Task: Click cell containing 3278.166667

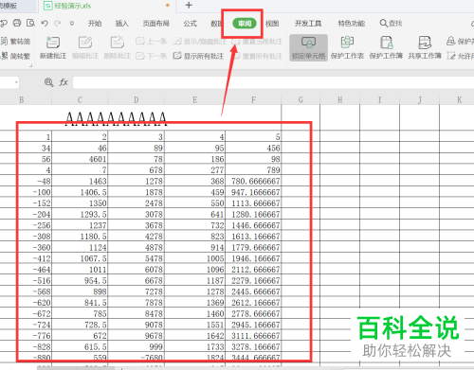Action: (253, 346)
